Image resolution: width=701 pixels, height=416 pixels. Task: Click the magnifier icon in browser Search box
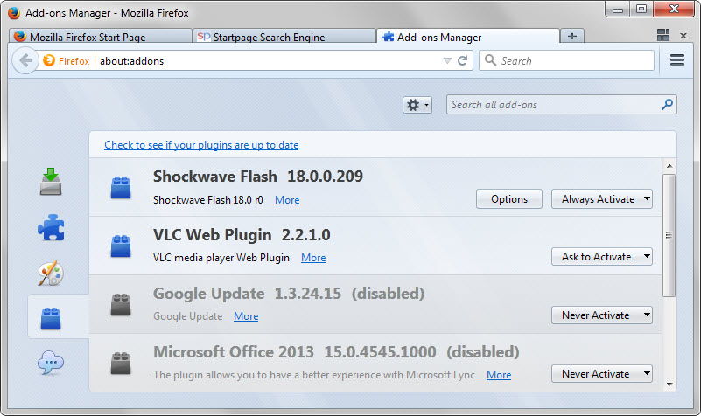click(490, 60)
